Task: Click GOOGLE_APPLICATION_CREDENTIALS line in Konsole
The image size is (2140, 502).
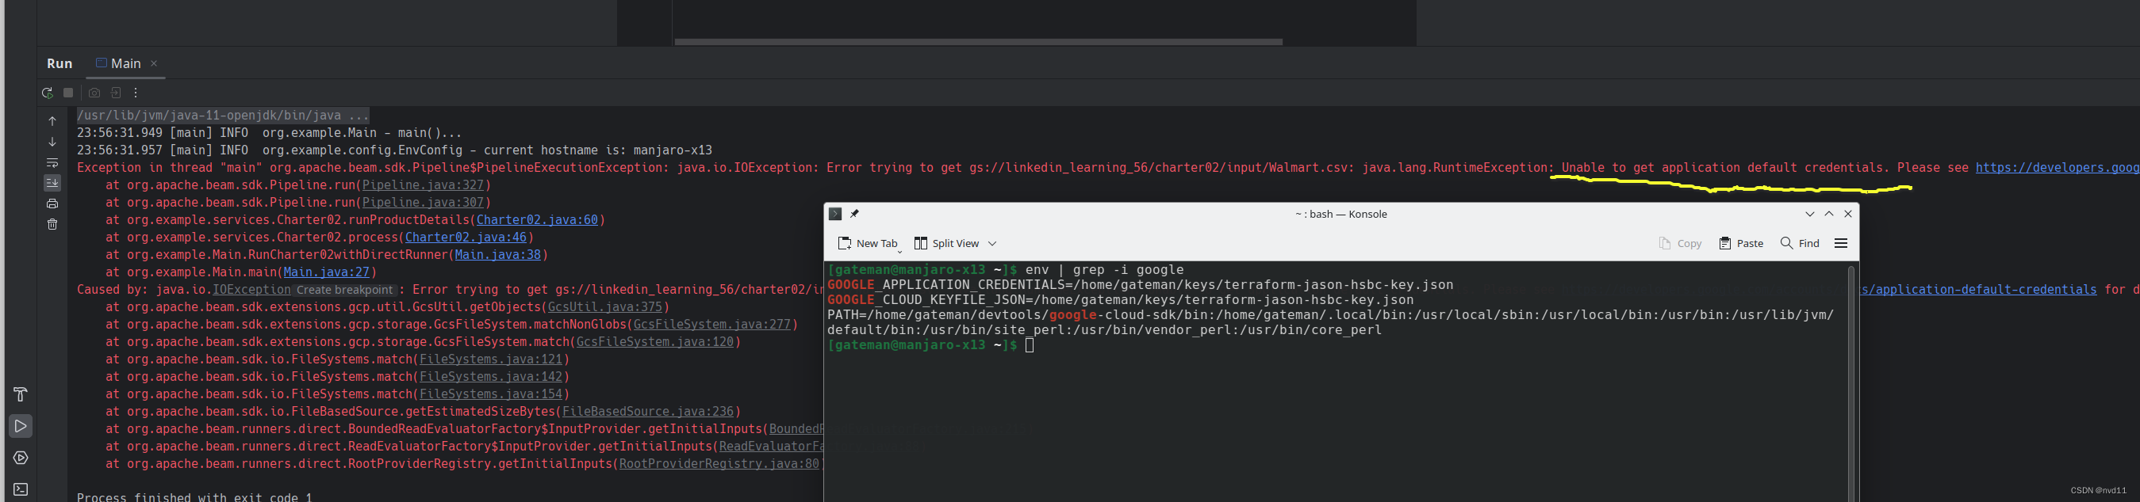Action: click(1141, 284)
